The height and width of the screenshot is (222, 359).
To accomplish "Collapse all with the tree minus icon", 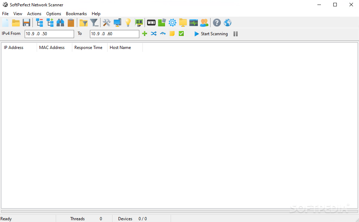I will tap(39, 23).
